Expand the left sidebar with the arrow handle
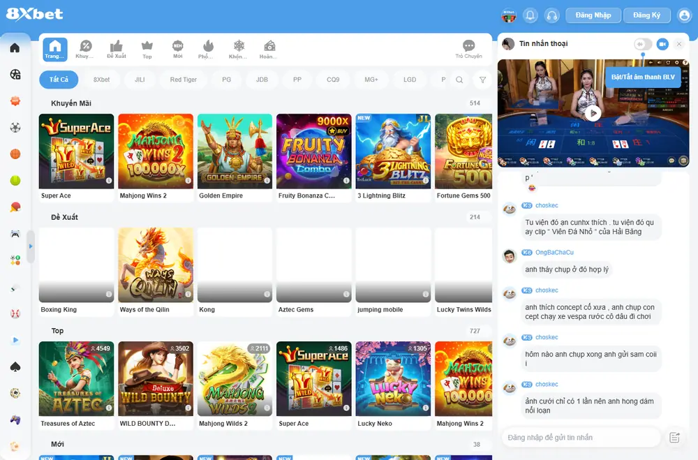The width and height of the screenshot is (698, 460). click(30, 246)
